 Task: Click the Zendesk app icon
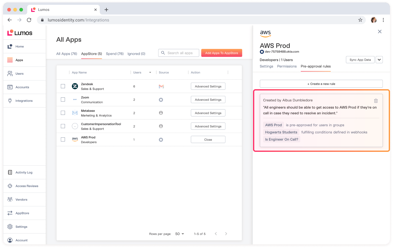(x=75, y=86)
